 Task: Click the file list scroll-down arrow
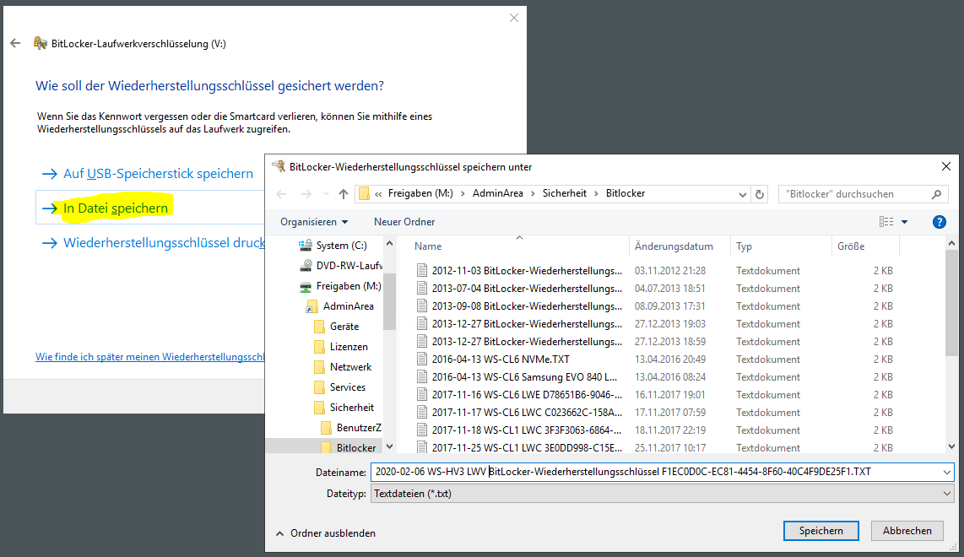[951, 447]
